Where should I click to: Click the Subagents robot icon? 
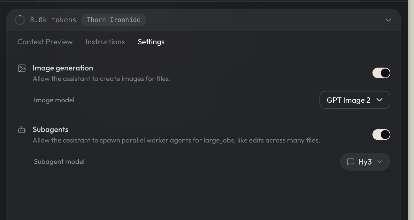[22, 130]
